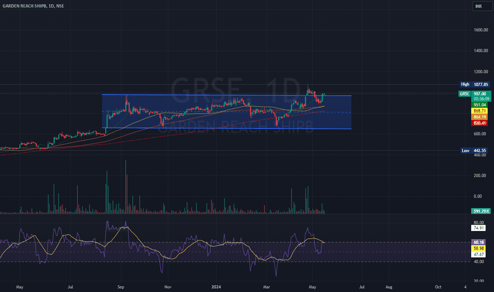Click the 40.00 RSI axis label
Viewport: 494px width, 292px height.
click(x=479, y=262)
